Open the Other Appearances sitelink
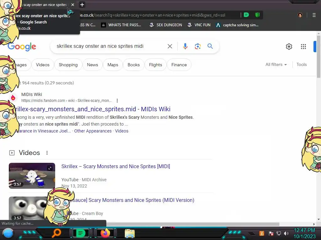The image size is (321, 240). click(x=93, y=131)
